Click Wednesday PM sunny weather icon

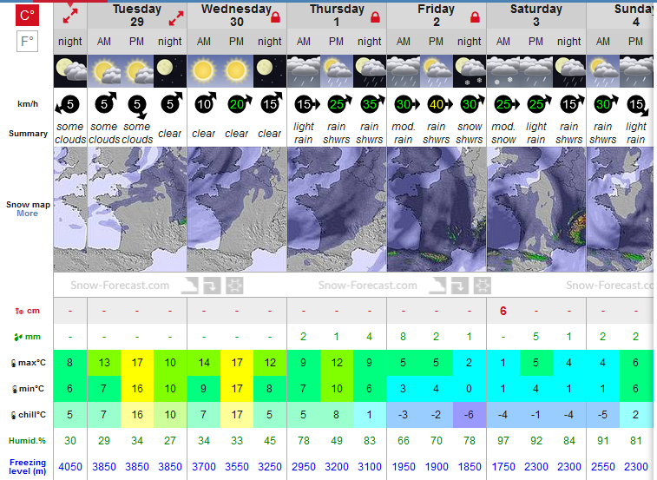point(237,71)
